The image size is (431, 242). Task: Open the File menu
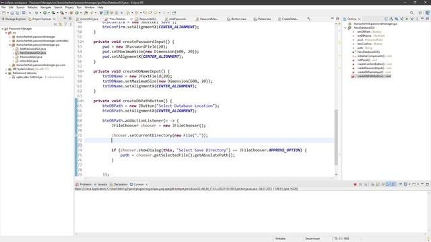coord(3,7)
